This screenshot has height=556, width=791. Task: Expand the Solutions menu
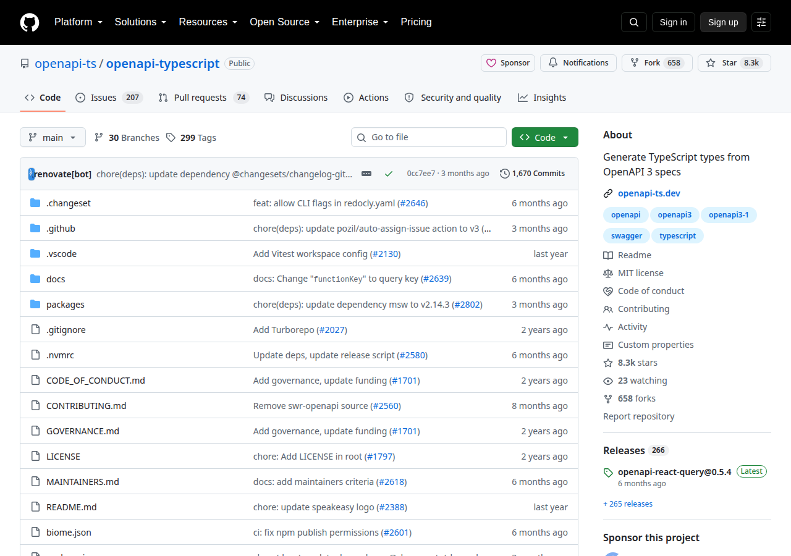point(140,22)
